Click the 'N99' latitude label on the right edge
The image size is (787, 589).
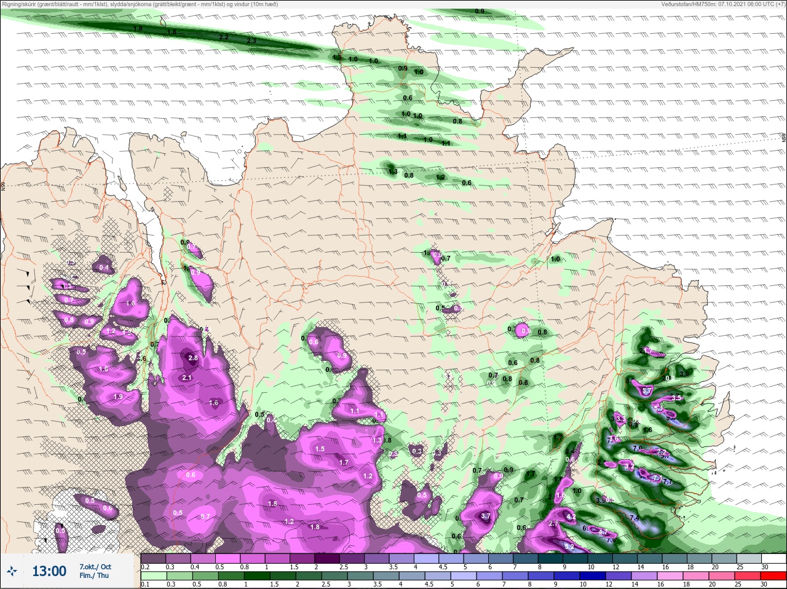[x=784, y=138]
